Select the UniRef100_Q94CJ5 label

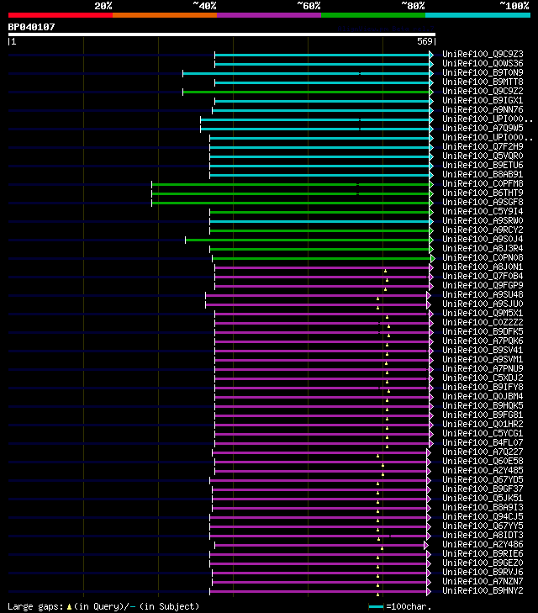click(x=483, y=517)
